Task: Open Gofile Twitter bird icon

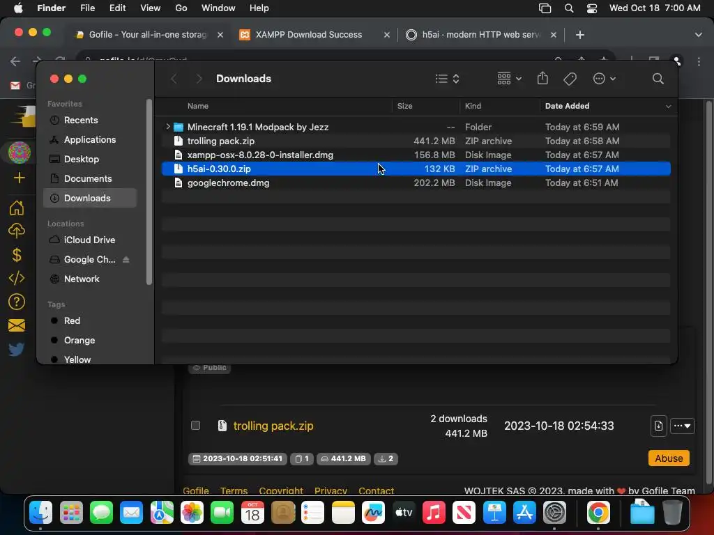Action: [x=17, y=349]
